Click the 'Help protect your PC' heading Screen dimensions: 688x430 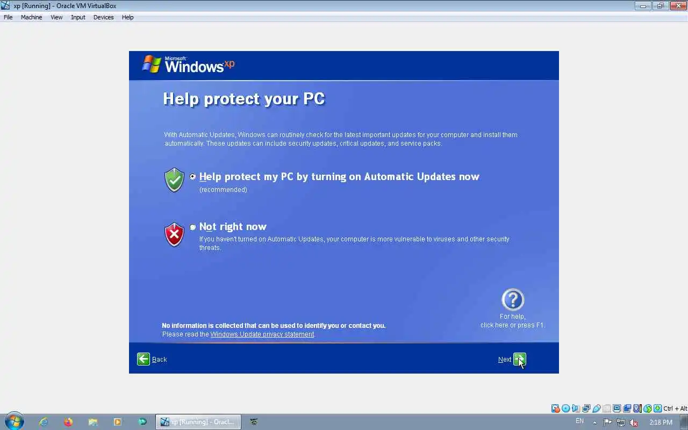coord(244,99)
